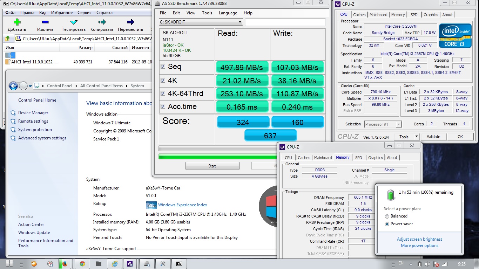Click the Validate button in CPU-Z
This screenshot has width=479, height=269.
433,137
